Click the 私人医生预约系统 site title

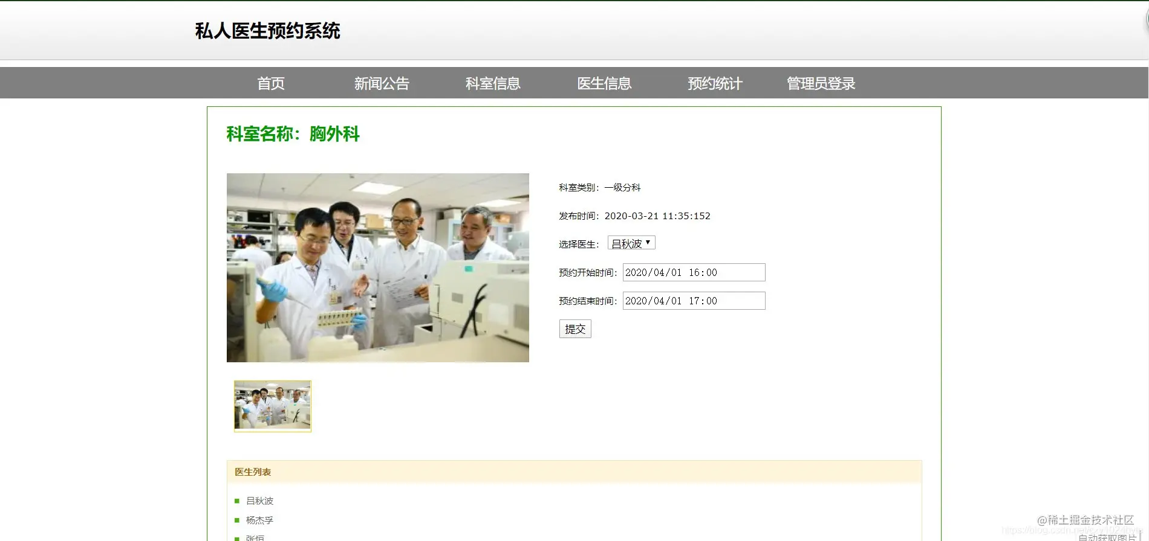point(267,31)
